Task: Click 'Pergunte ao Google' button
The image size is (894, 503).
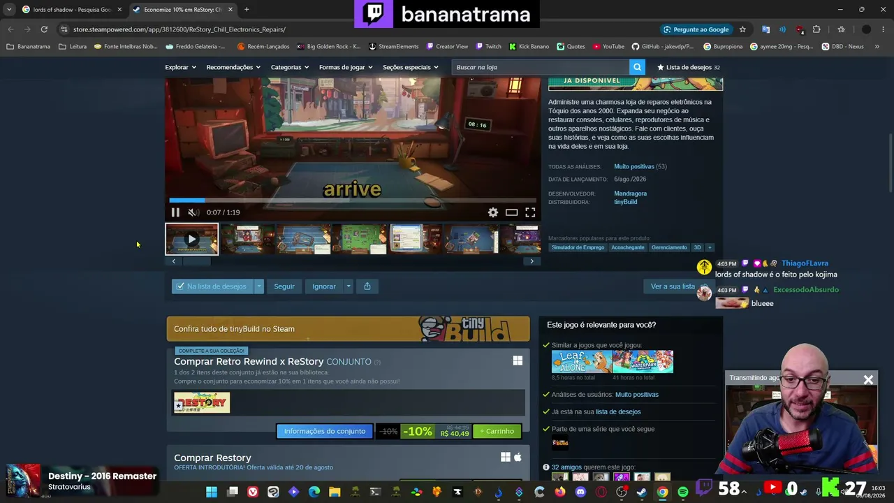Action: pyautogui.click(x=696, y=29)
